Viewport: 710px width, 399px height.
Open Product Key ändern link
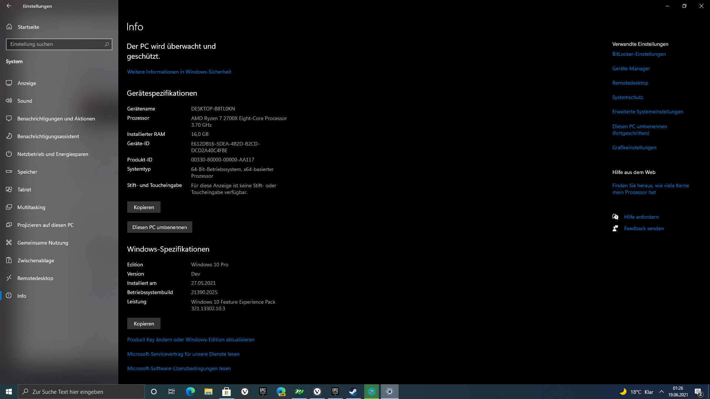[x=190, y=340]
